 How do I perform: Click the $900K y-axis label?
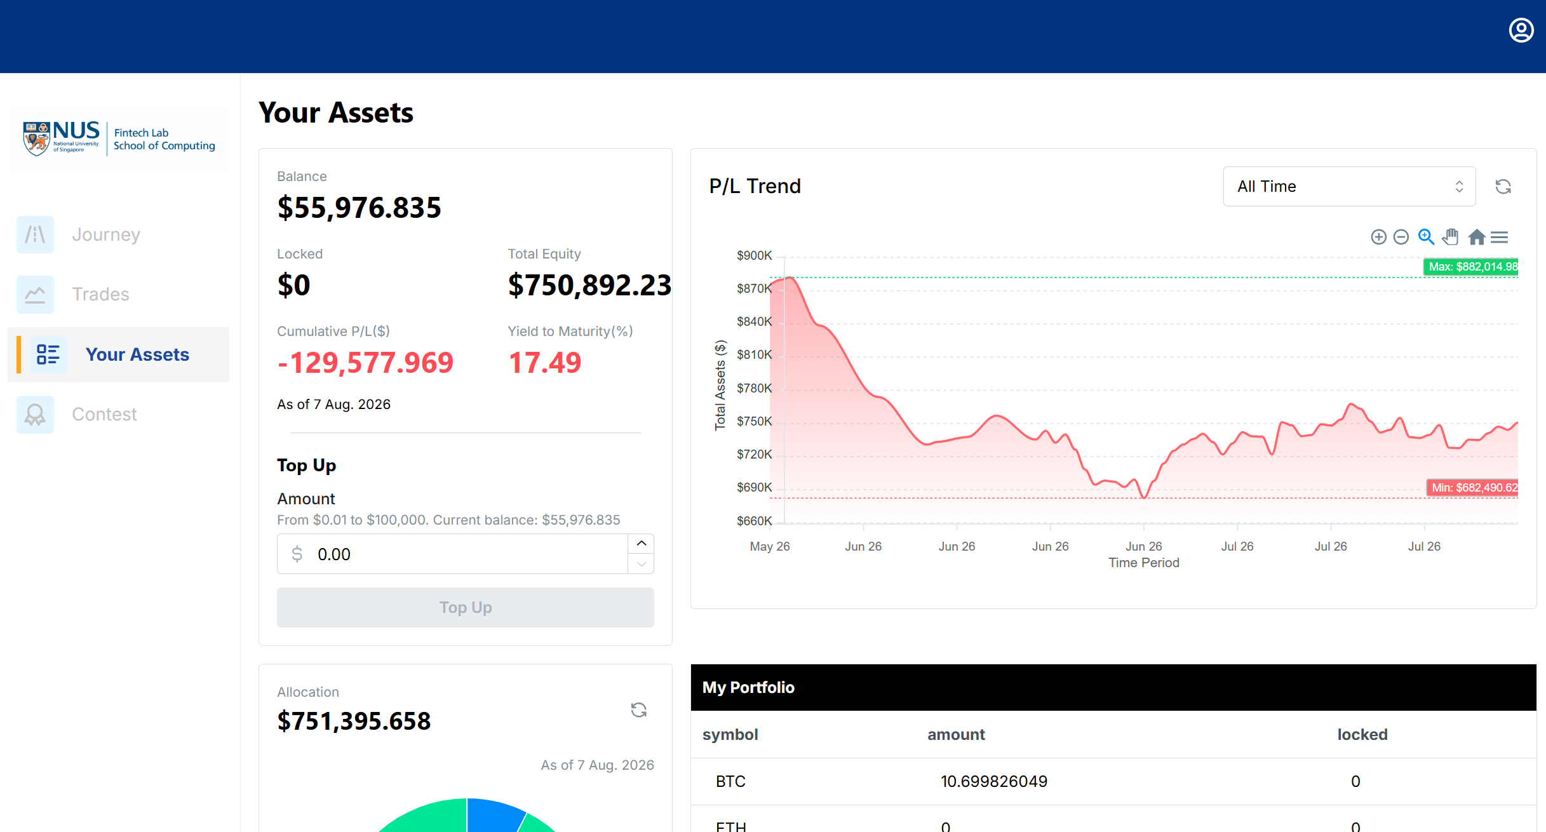point(755,255)
